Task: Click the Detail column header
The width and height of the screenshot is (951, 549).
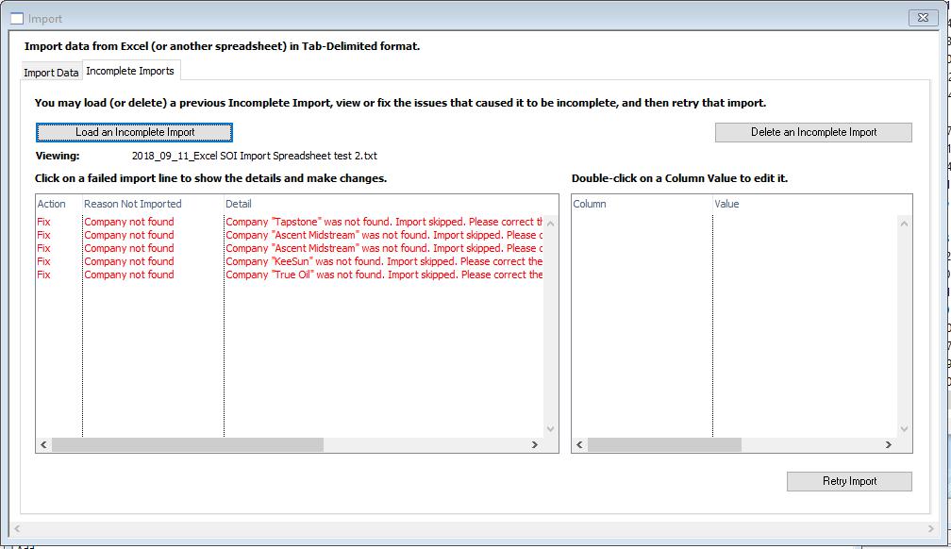Action: point(239,204)
